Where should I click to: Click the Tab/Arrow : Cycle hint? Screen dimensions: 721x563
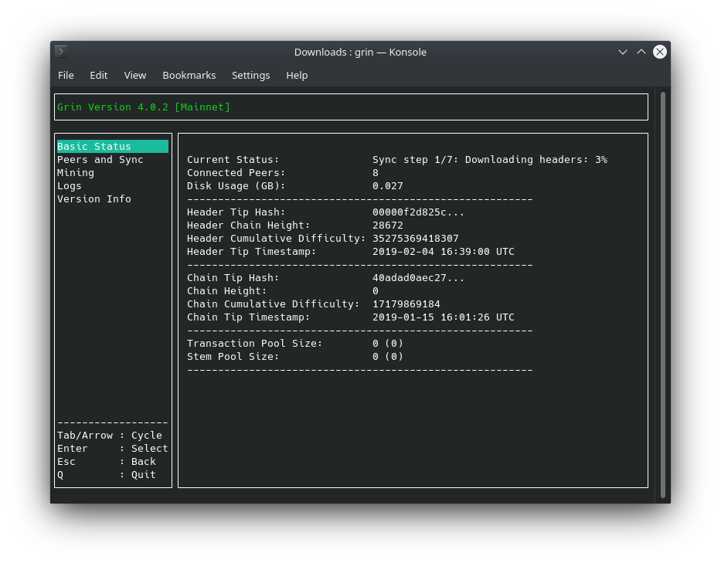click(110, 436)
